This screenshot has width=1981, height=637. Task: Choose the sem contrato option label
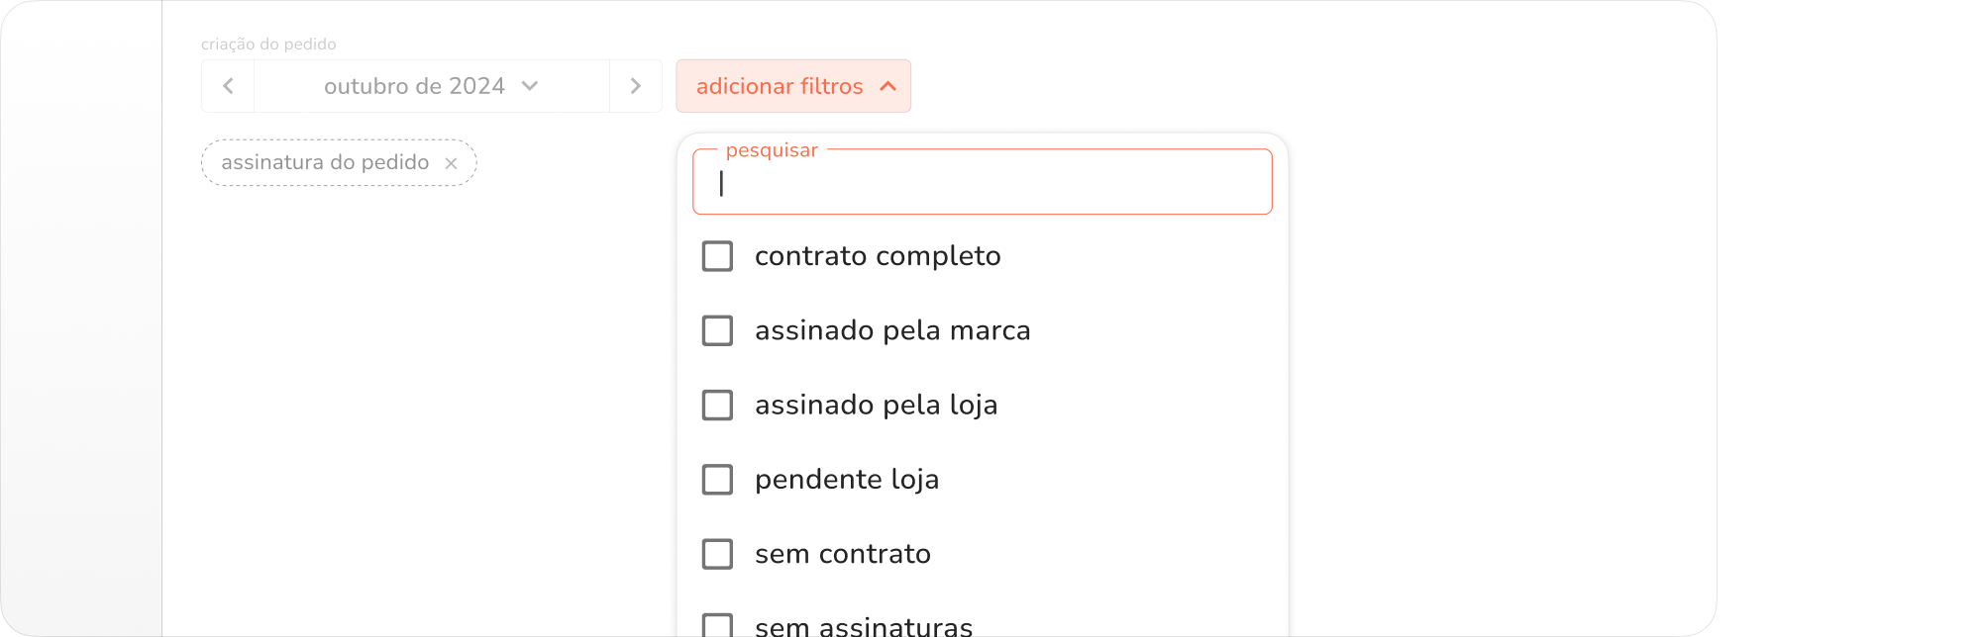pyautogui.click(x=843, y=554)
